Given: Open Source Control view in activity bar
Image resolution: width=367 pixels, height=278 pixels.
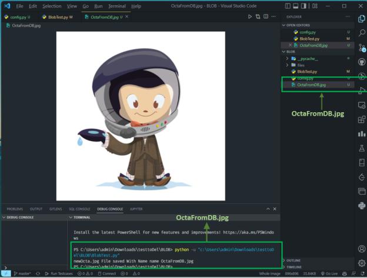Looking at the screenshot, I should coord(362,48).
